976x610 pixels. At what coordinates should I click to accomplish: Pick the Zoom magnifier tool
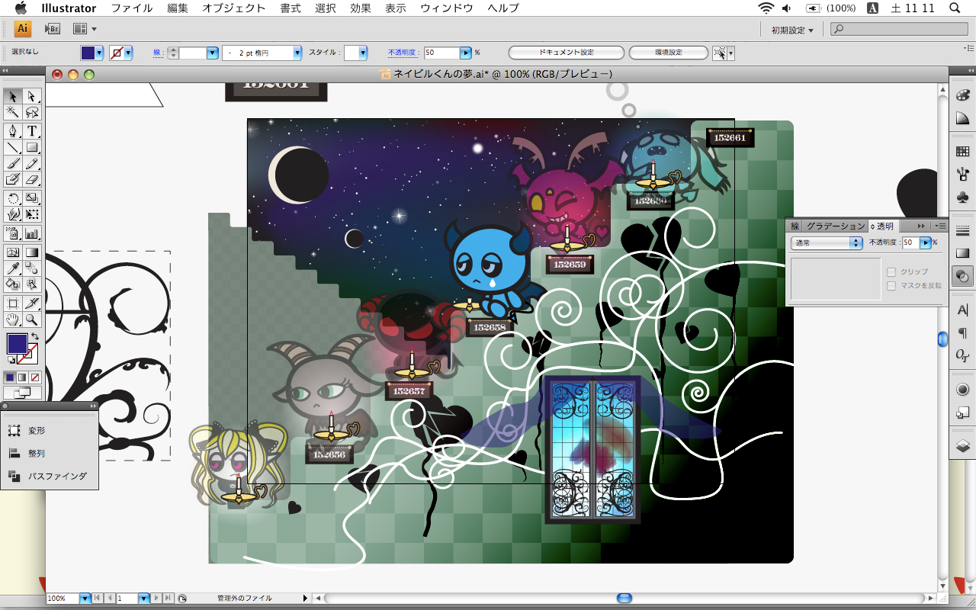pos(31,319)
